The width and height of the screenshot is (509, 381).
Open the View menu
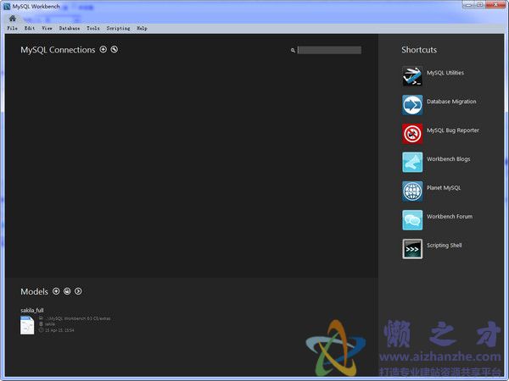point(47,29)
